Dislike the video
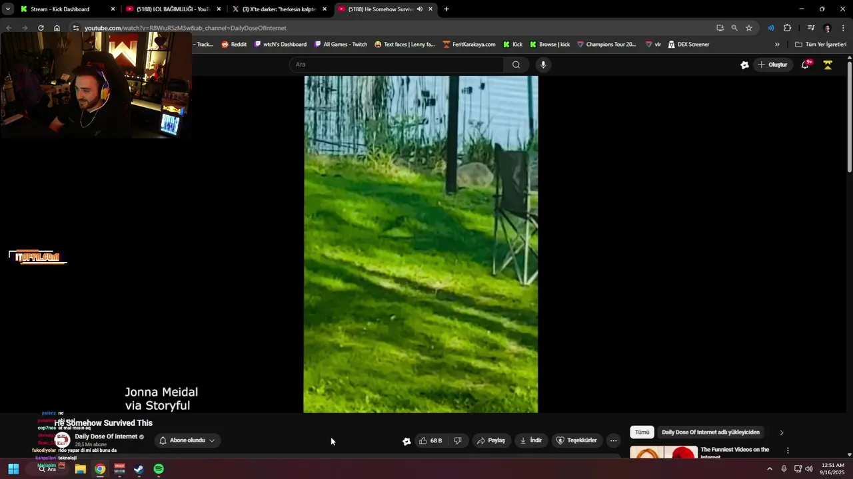The width and height of the screenshot is (853, 479). [457, 440]
